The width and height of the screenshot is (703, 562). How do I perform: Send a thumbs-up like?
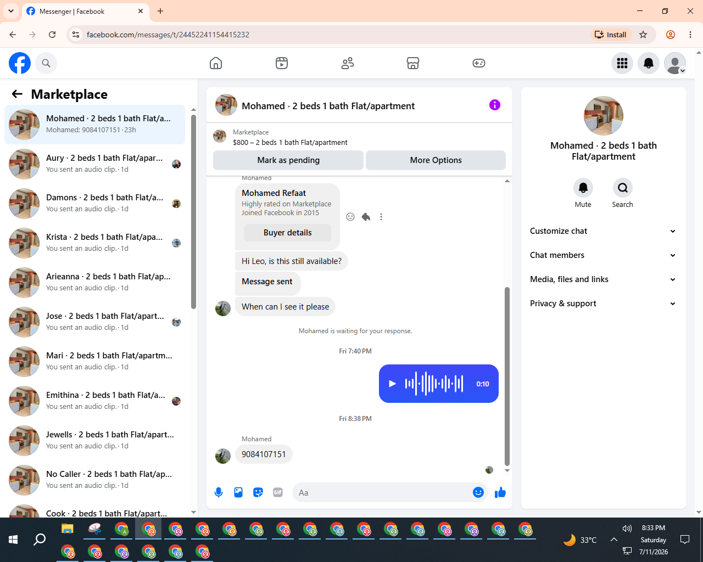(500, 492)
